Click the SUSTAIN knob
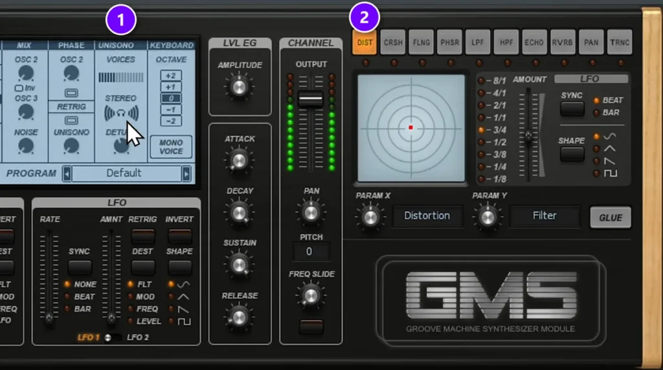 (239, 265)
